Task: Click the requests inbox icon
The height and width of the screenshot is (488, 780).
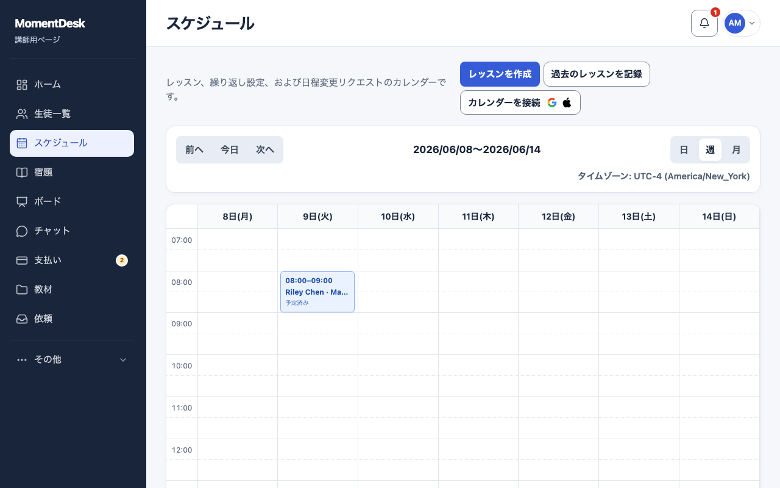Action: click(22, 319)
